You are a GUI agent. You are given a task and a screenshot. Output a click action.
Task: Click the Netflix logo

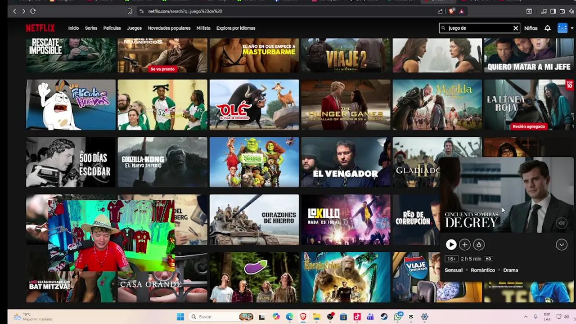(x=40, y=28)
